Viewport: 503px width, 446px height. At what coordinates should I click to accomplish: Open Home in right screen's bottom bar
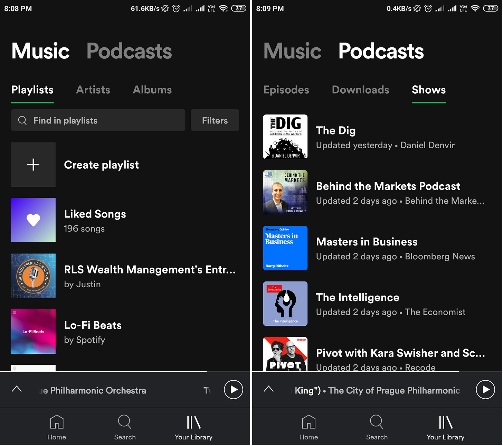309,427
